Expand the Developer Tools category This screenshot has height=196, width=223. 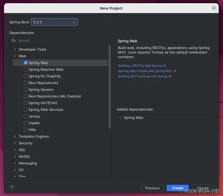point(15,49)
